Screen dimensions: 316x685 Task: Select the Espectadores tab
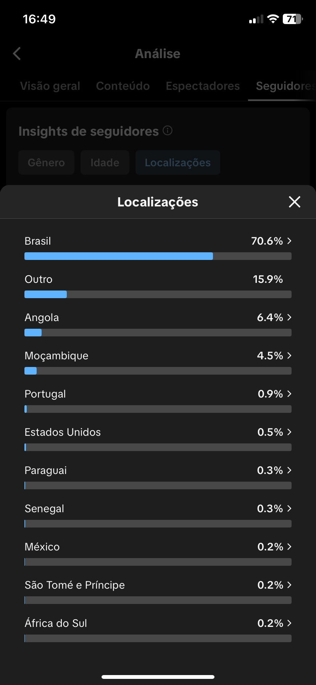pyautogui.click(x=203, y=86)
